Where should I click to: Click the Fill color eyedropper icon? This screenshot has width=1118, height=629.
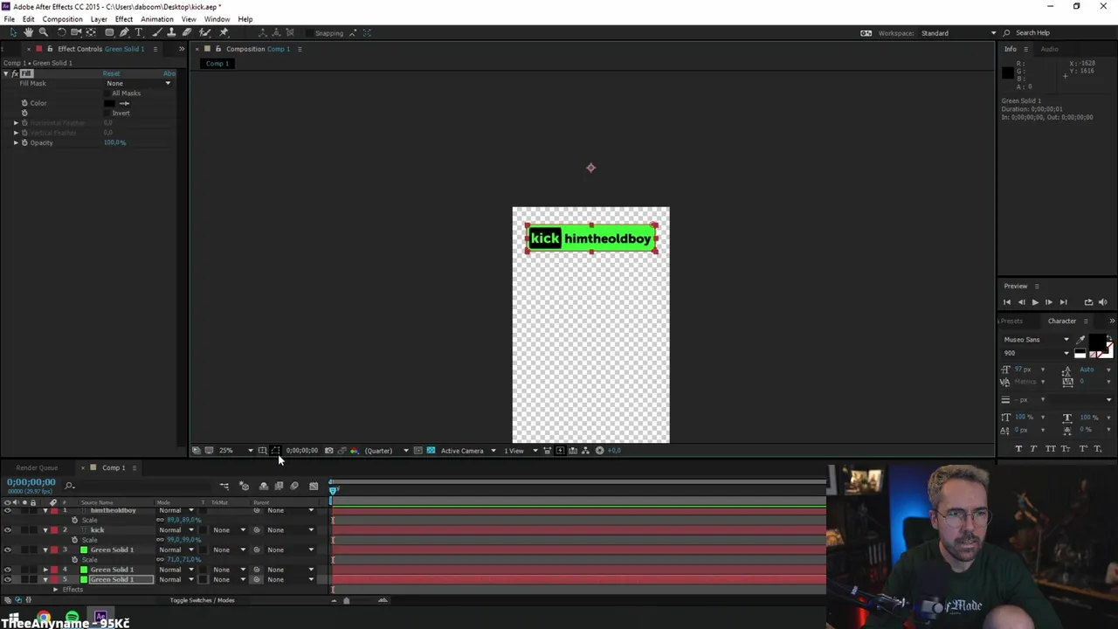coord(124,103)
